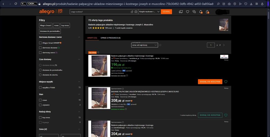Image resolution: width=270 pixels, height=137 pixels.
Task: Click info icon beside Top oferta badge
Action: pyautogui.click(x=98, y=52)
